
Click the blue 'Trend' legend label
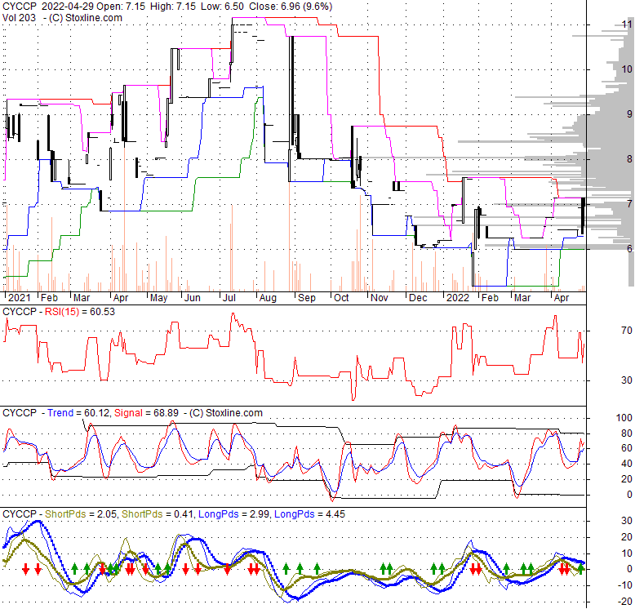point(60,413)
